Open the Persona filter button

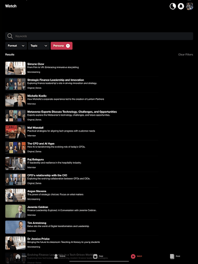coord(61,46)
